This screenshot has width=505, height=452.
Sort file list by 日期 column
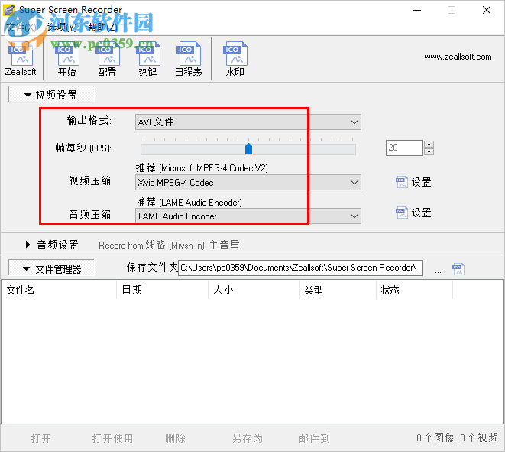coord(162,290)
